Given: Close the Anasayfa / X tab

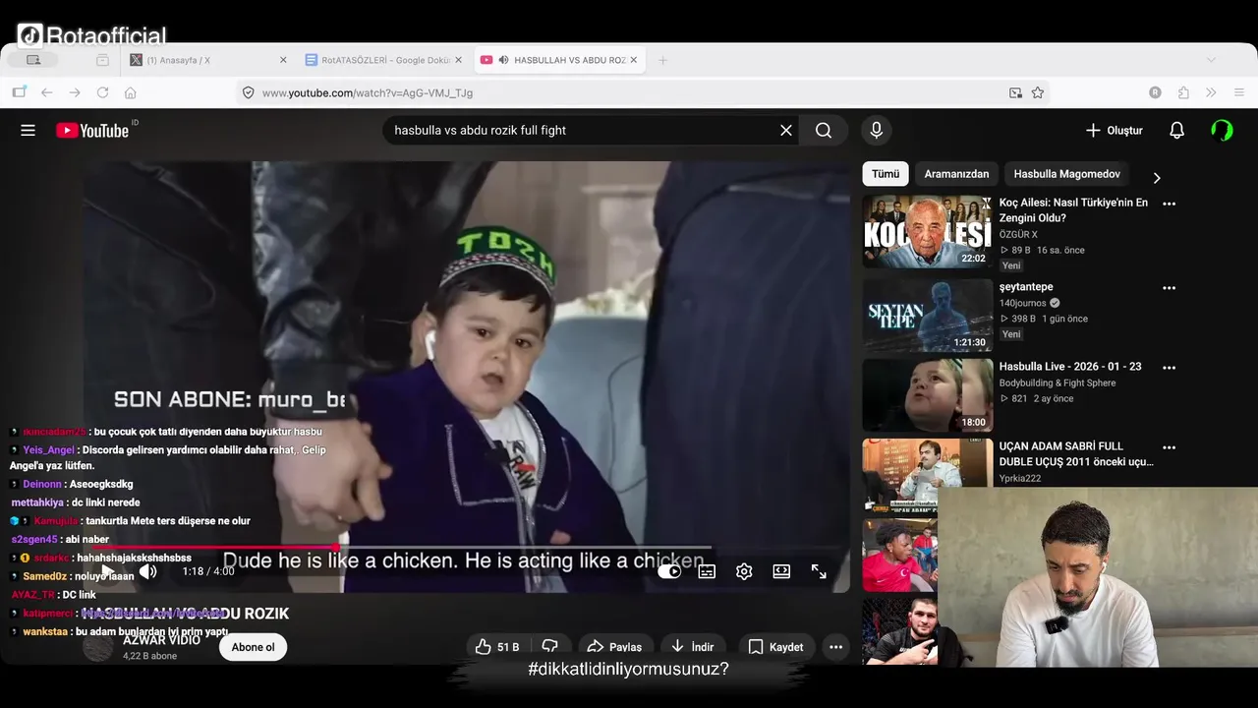Looking at the screenshot, I should [x=283, y=60].
